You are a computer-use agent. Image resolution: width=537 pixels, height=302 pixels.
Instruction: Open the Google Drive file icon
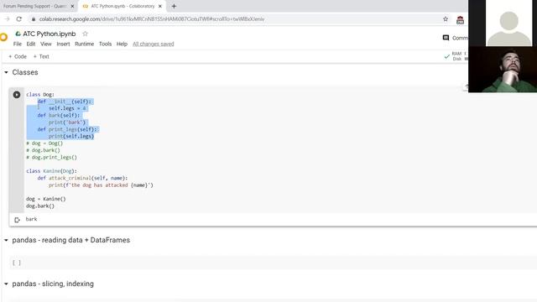click(18, 34)
